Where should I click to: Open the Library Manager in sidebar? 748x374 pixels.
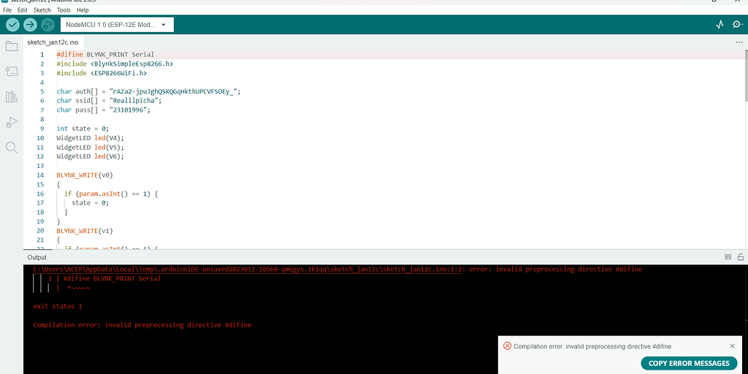pyautogui.click(x=12, y=97)
